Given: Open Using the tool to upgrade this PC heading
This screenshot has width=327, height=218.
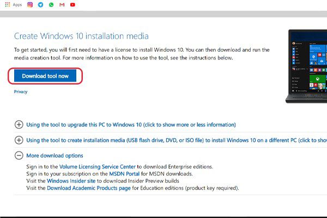Looking at the screenshot, I should point(131,125).
